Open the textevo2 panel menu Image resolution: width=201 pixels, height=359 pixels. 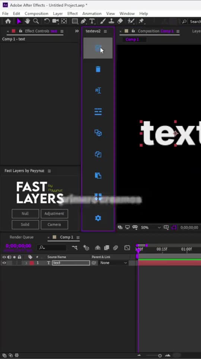pos(105,31)
